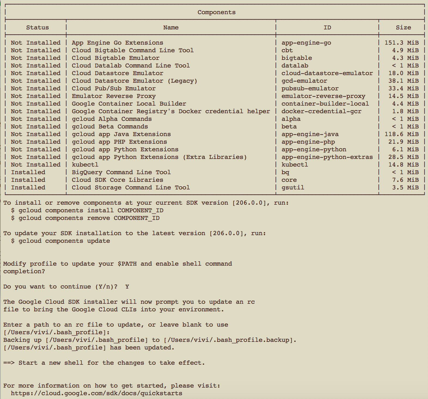This screenshot has height=399, width=428.
Task: Click the 'app-engine-java' ID cell
Action: pyautogui.click(x=310, y=134)
